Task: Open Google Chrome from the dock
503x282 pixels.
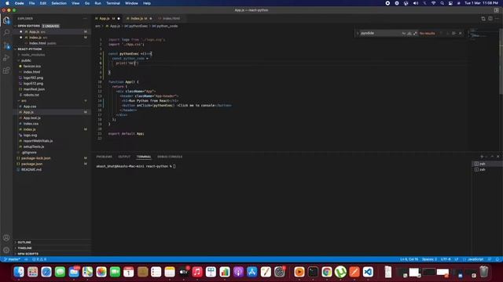Action: [x=327, y=272]
